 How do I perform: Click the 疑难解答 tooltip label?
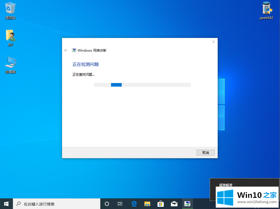226,185
